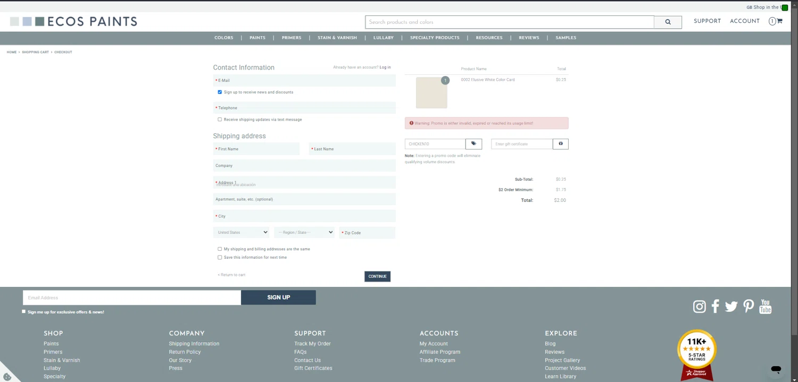Apply promo code tag icon button
This screenshot has height=382, width=798.
pyautogui.click(x=473, y=144)
